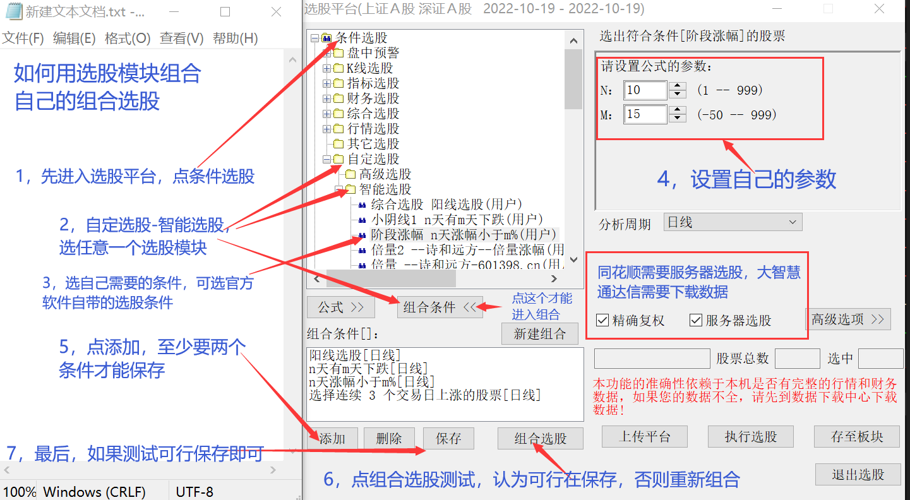Toggle the 精确复权 checkbox
This screenshot has width=910, height=500.
[x=602, y=321]
